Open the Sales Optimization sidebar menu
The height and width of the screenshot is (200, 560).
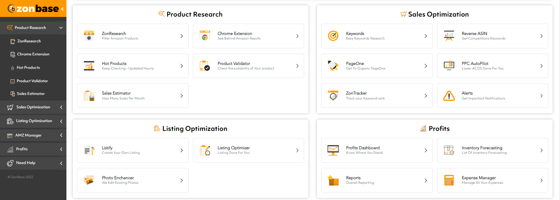[33, 107]
